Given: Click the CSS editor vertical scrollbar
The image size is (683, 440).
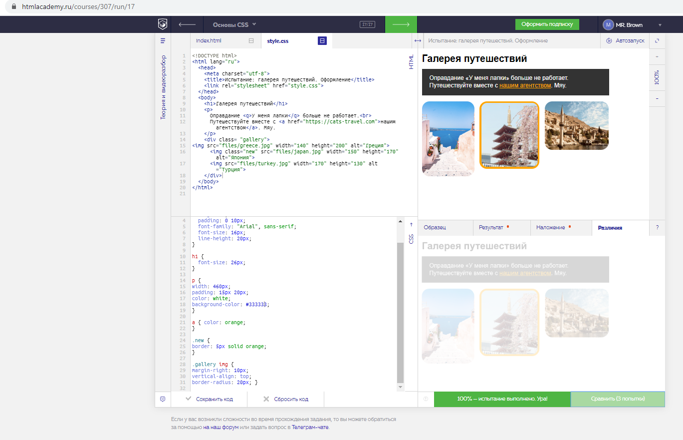Looking at the screenshot, I should coord(400,310).
